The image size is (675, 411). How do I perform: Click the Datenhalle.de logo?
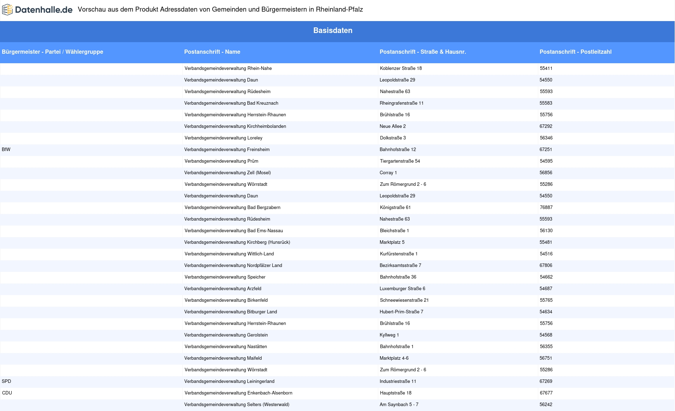(x=37, y=10)
